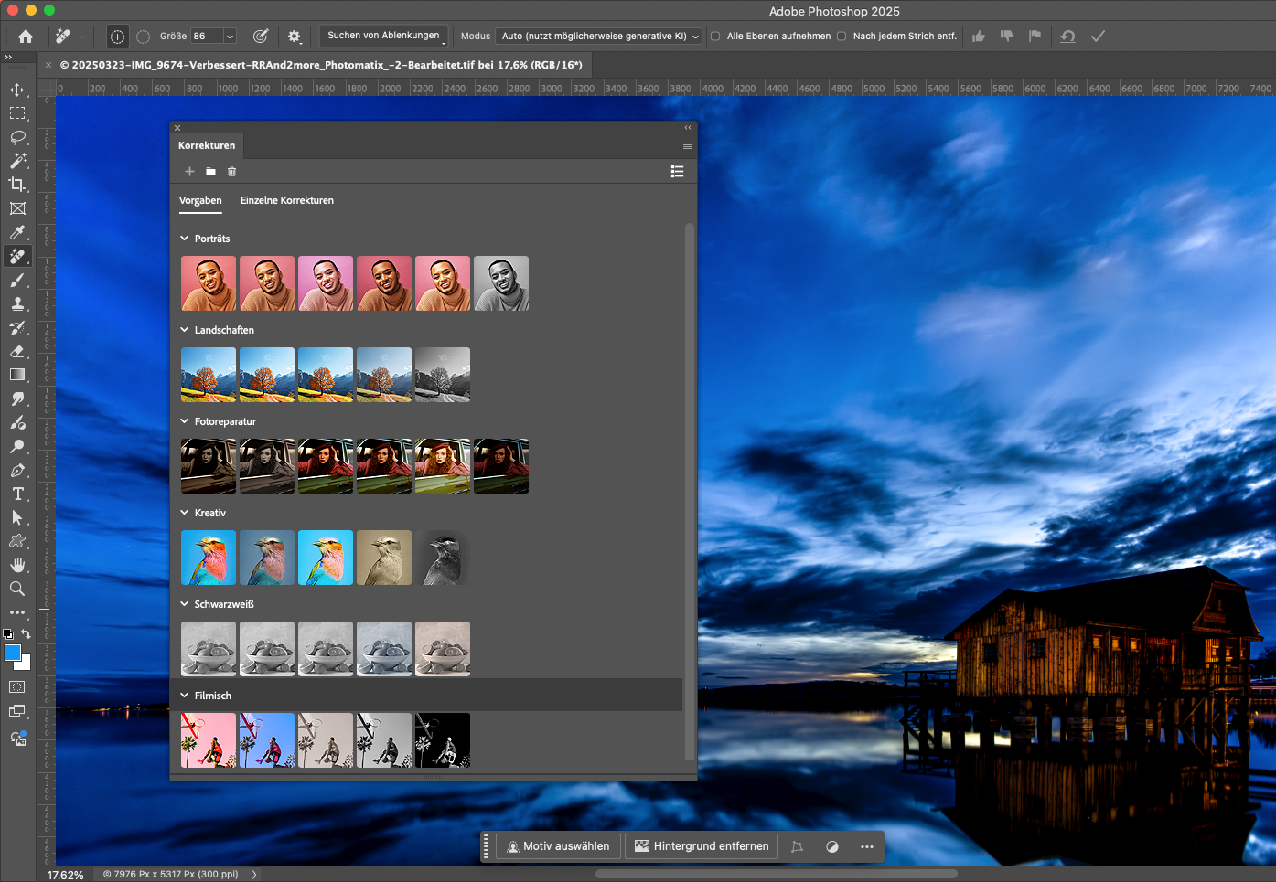This screenshot has height=882, width=1276.
Task: Open the Korrekturen panel list view icon
Action: 677,171
